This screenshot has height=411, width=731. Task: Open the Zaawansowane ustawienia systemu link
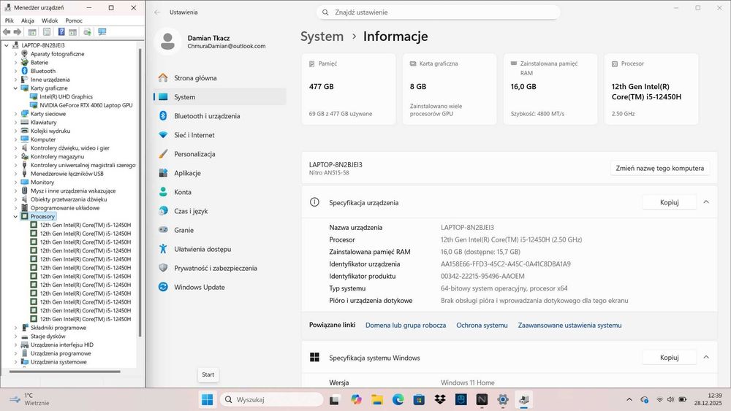569,326
